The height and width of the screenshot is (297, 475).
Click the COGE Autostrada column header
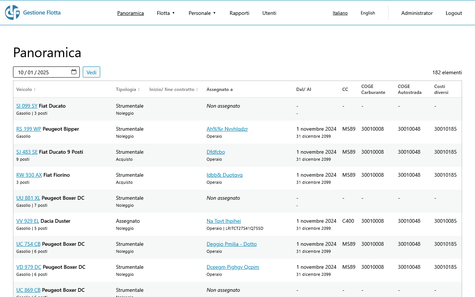(410, 89)
